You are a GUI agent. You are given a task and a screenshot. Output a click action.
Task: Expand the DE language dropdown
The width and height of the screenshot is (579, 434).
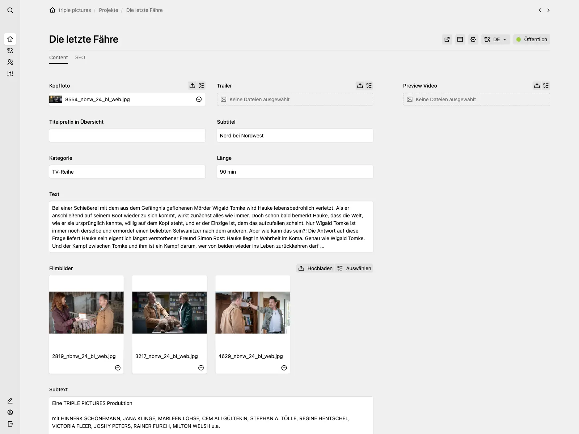coord(495,39)
